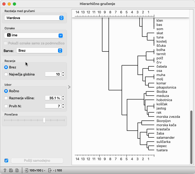Select the koščak leaf label
Image resolution: width=195 pixels, height=174 pixels.
point(162,104)
